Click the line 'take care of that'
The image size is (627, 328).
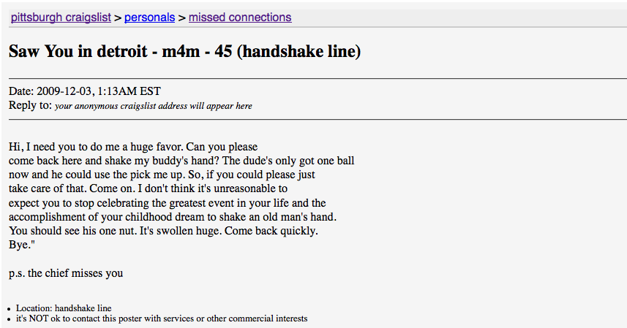click(x=148, y=188)
